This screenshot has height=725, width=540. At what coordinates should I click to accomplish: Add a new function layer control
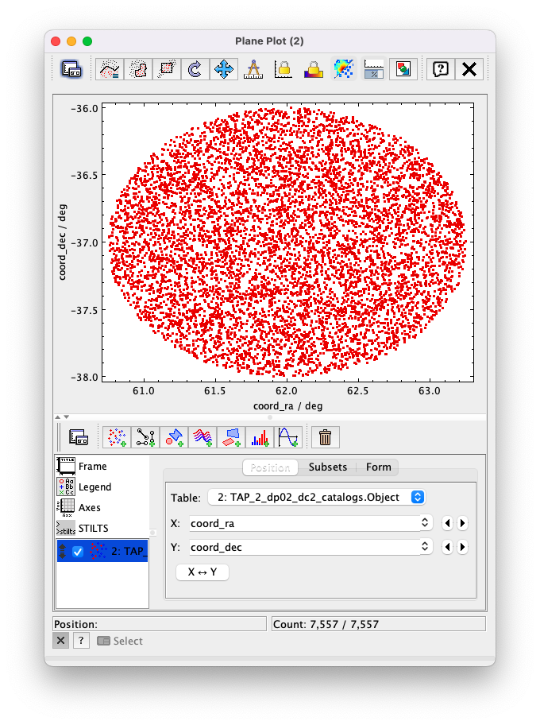click(289, 437)
